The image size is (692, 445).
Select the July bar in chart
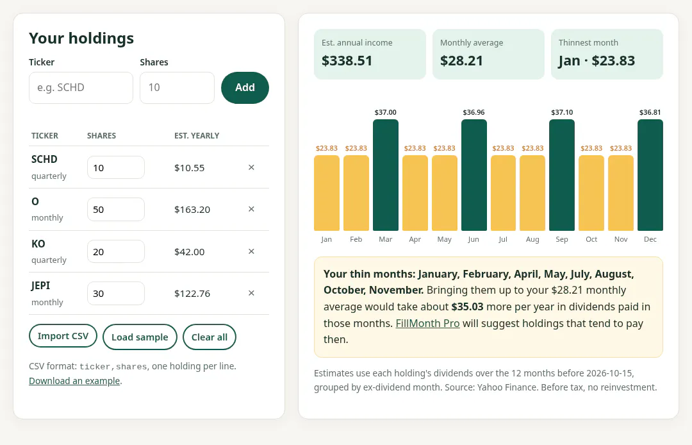pos(503,193)
